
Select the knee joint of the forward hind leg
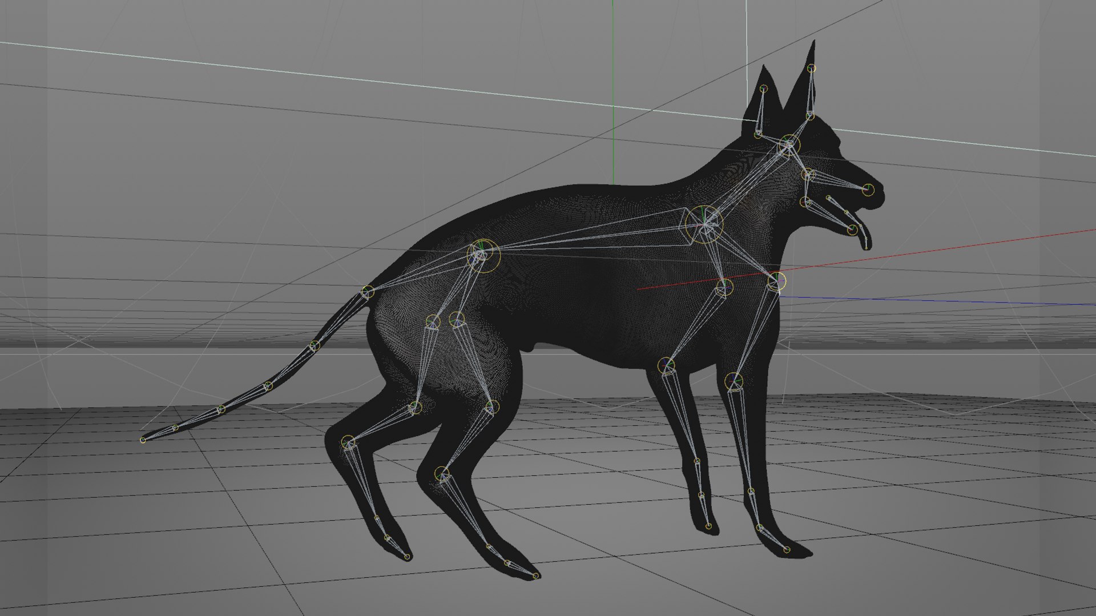491,406
